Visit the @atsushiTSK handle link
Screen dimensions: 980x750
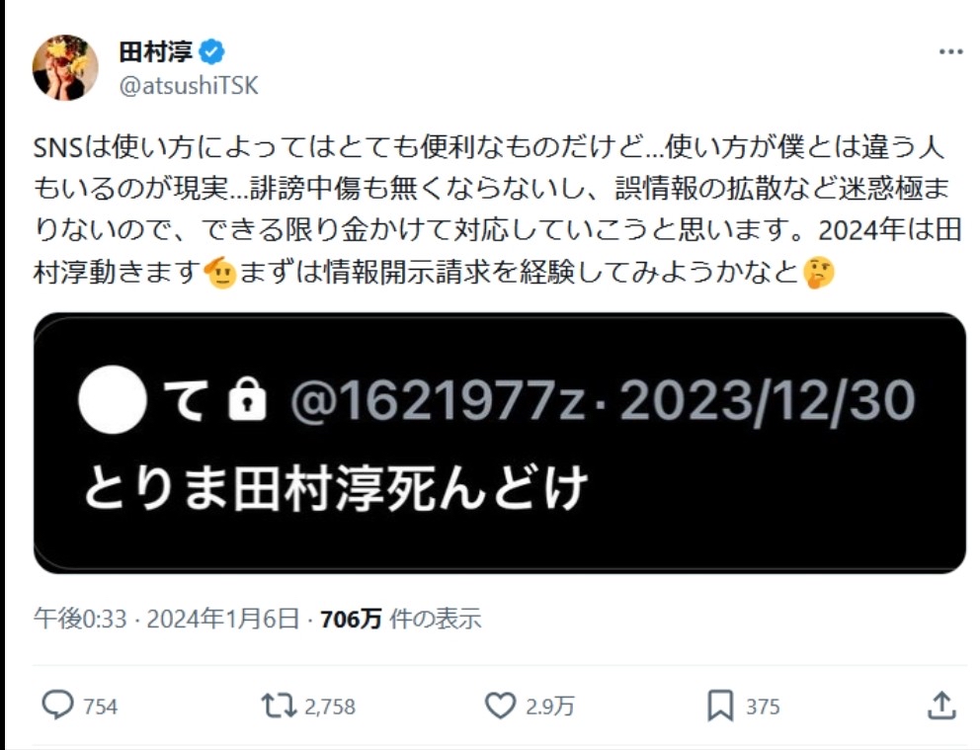click(189, 86)
